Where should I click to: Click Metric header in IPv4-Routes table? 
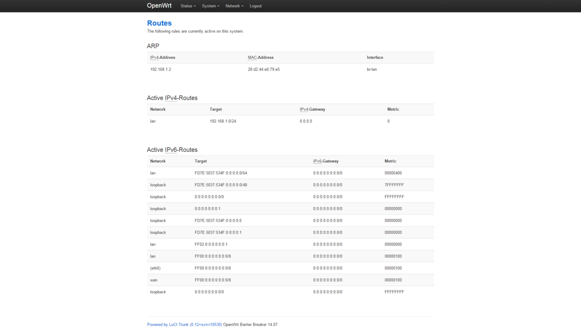coord(393,109)
